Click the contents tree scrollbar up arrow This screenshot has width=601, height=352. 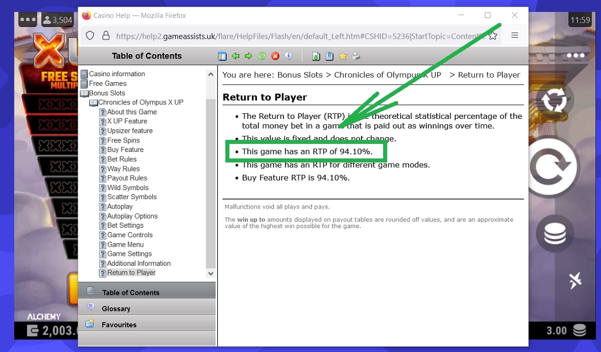pyautogui.click(x=211, y=74)
